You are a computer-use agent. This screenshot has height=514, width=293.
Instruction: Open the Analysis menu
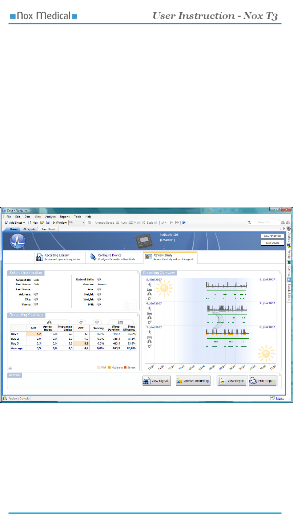pyautogui.click(x=50, y=217)
